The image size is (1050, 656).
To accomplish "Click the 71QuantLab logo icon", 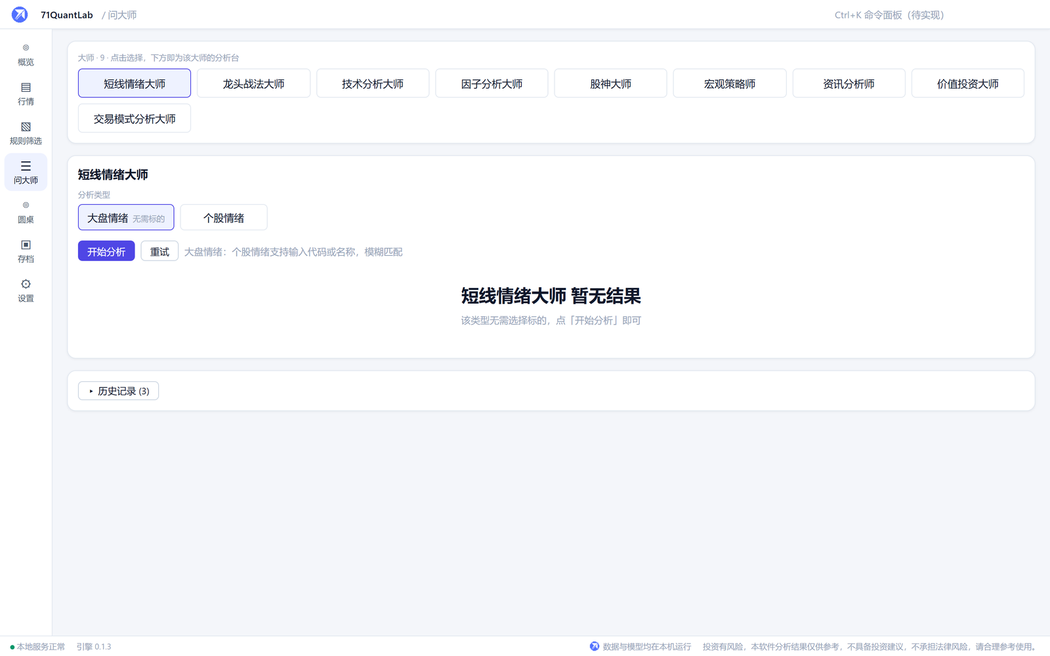I will click(x=20, y=14).
